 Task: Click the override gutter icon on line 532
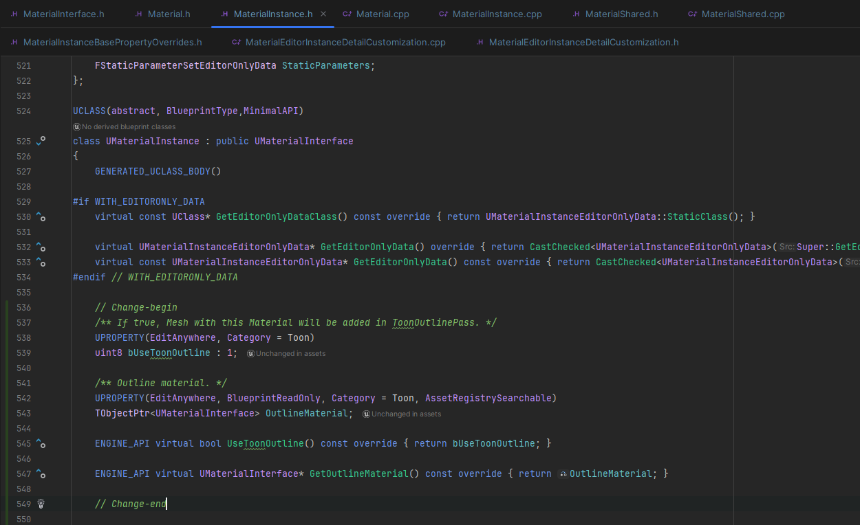point(41,247)
